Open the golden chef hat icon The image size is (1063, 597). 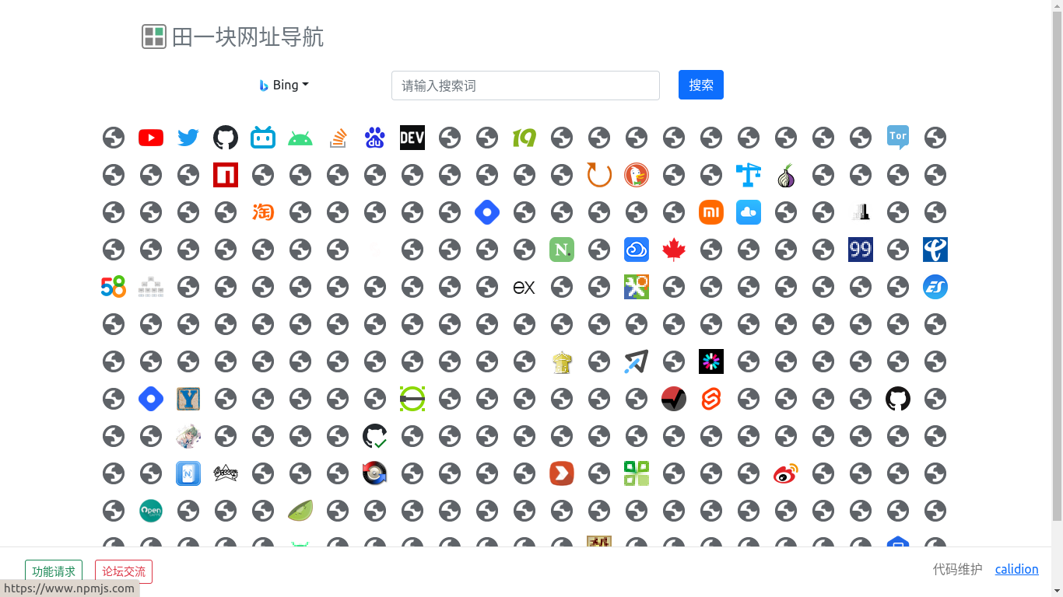[562, 361]
